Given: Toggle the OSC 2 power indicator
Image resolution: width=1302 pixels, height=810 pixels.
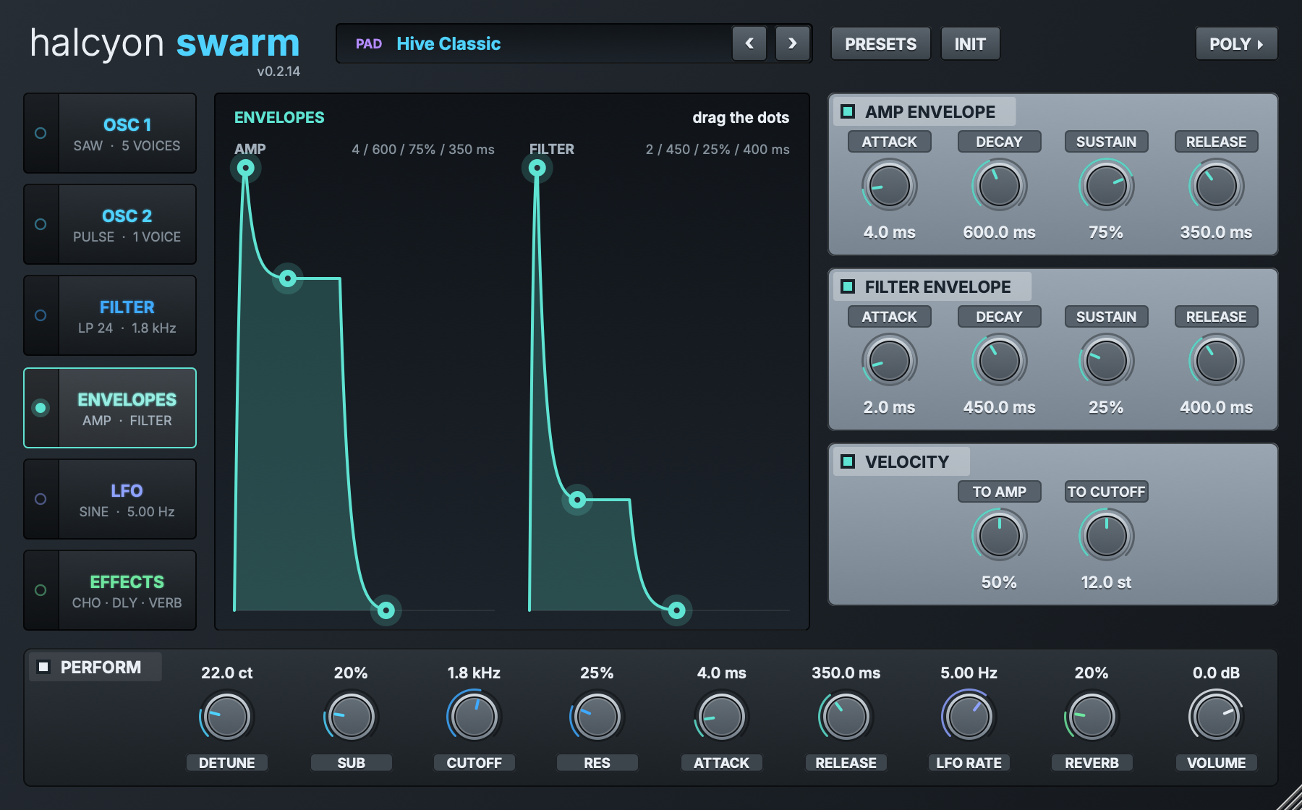Looking at the screenshot, I should click(x=41, y=224).
